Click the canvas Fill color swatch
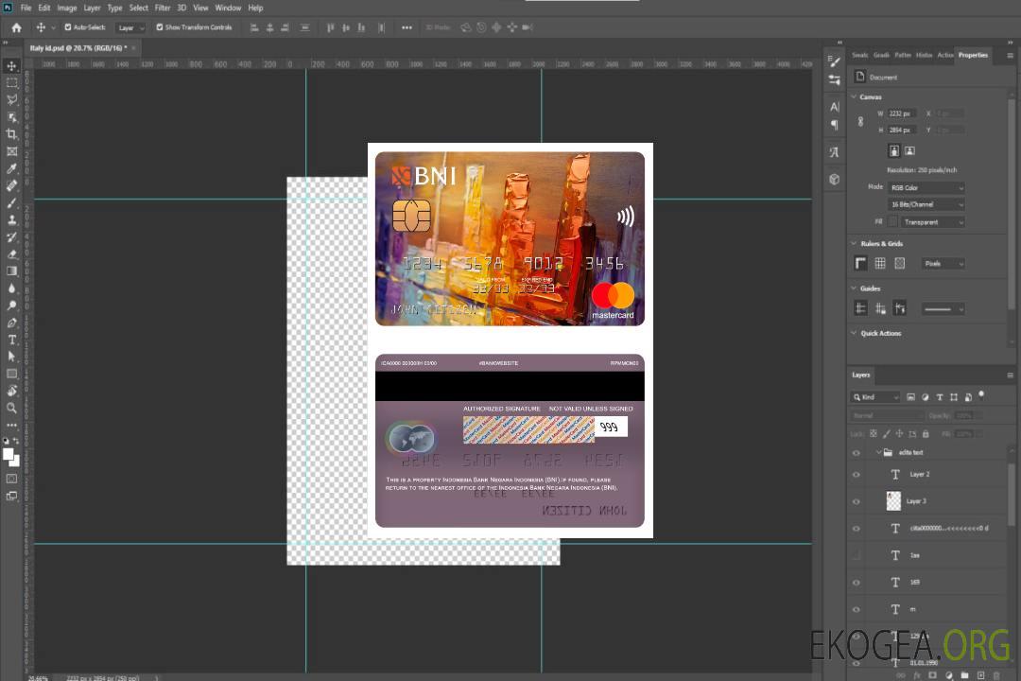Screen dimensions: 1021x681 click(x=892, y=221)
